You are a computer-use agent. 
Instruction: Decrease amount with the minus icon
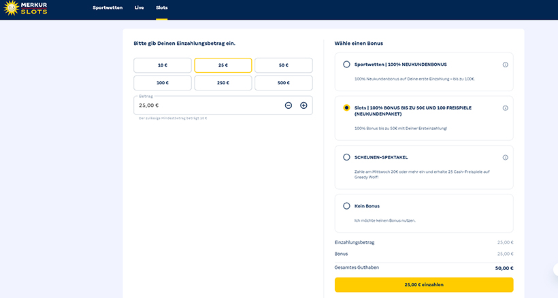click(289, 105)
